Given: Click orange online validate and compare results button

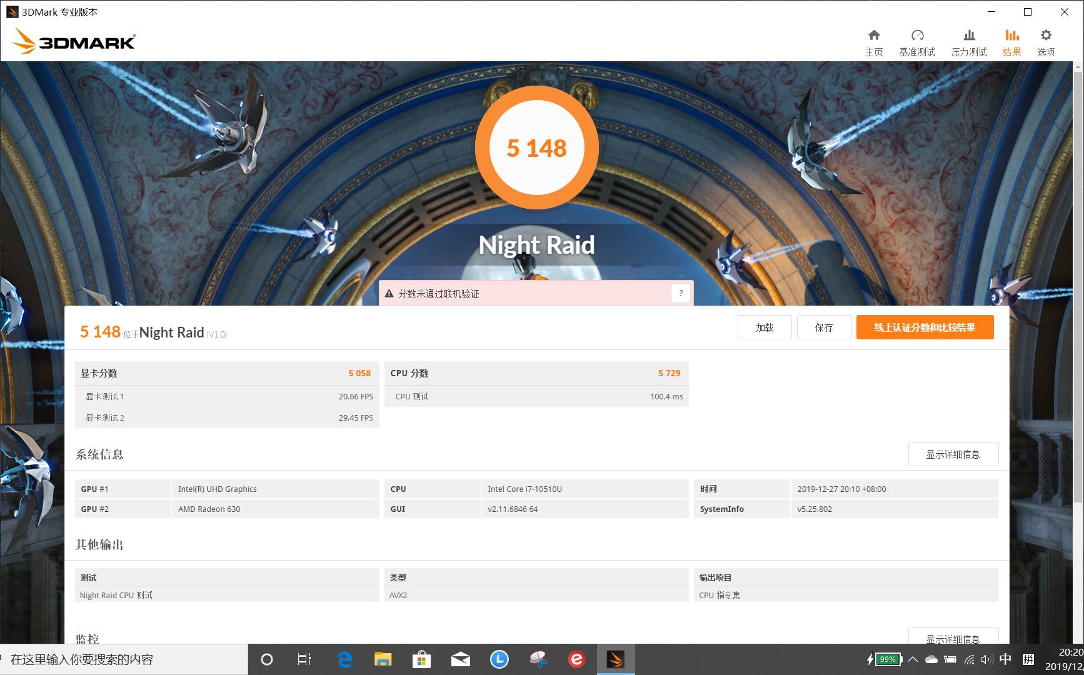Looking at the screenshot, I should click(925, 327).
